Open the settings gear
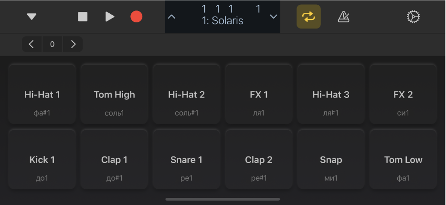 point(413,17)
